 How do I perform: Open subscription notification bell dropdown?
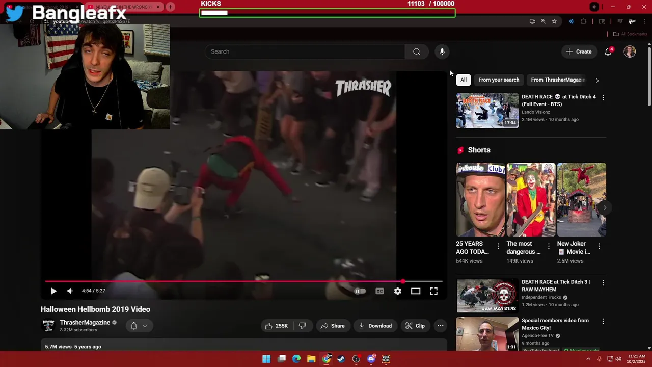point(139,326)
